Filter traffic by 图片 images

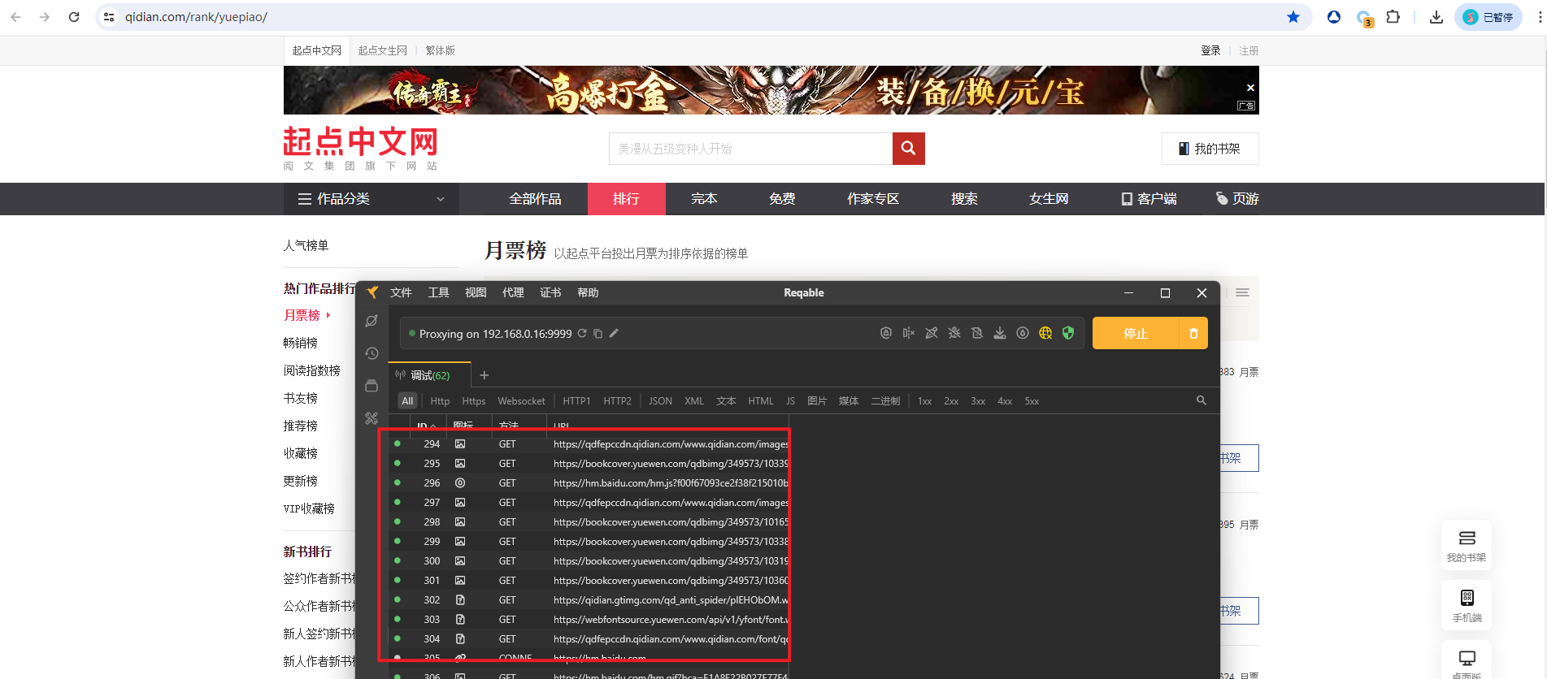tap(817, 401)
